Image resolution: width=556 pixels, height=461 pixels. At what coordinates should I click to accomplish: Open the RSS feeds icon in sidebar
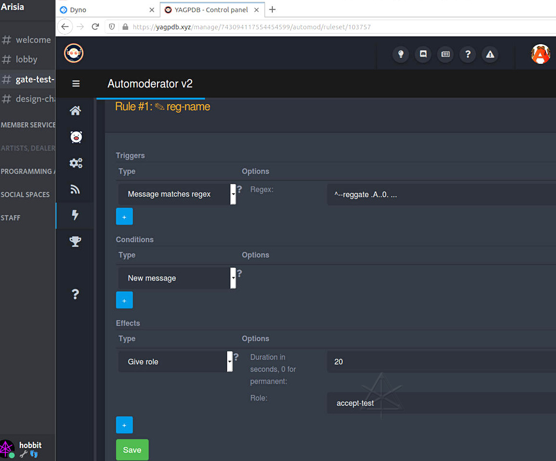point(75,189)
